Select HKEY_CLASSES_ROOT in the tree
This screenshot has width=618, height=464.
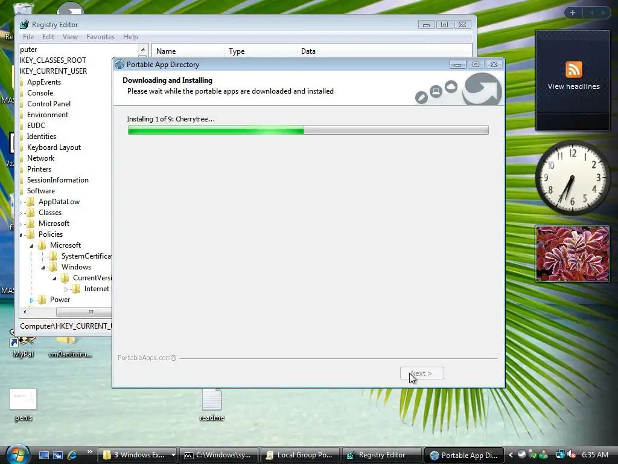pos(53,60)
